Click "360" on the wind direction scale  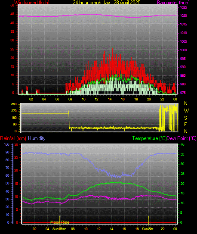(x=14, y=104)
